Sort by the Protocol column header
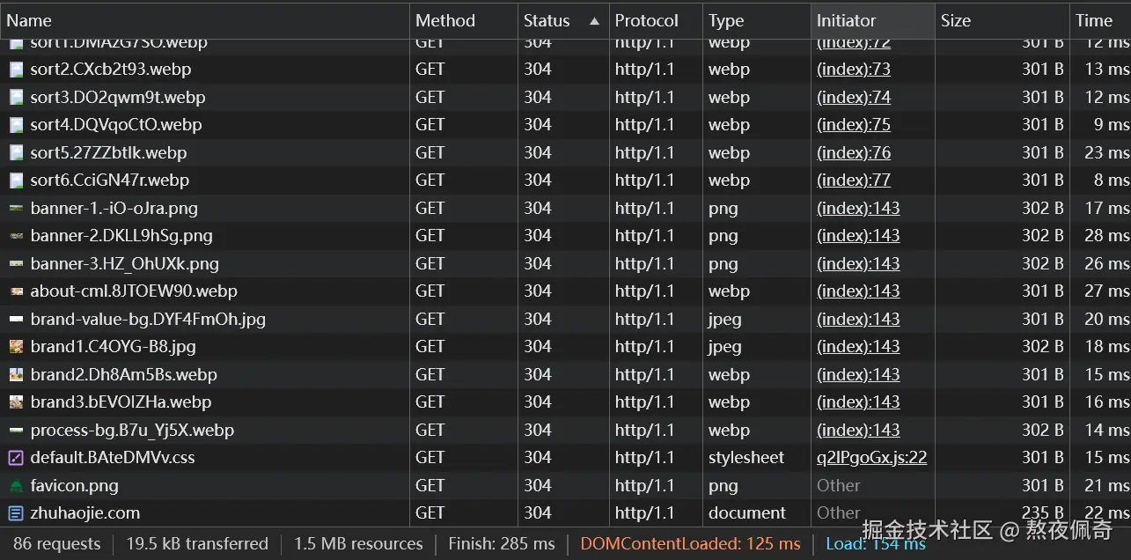 (x=646, y=20)
